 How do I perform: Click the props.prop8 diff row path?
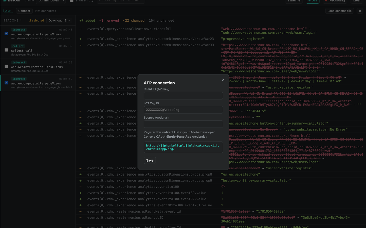pos(150,174)
